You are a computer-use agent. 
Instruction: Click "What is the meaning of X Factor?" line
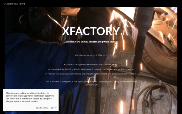click(x=91, y=55)
